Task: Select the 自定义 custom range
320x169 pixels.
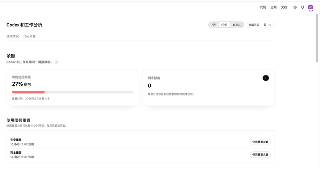Action: pyautogui.click(x=237, y=25)
